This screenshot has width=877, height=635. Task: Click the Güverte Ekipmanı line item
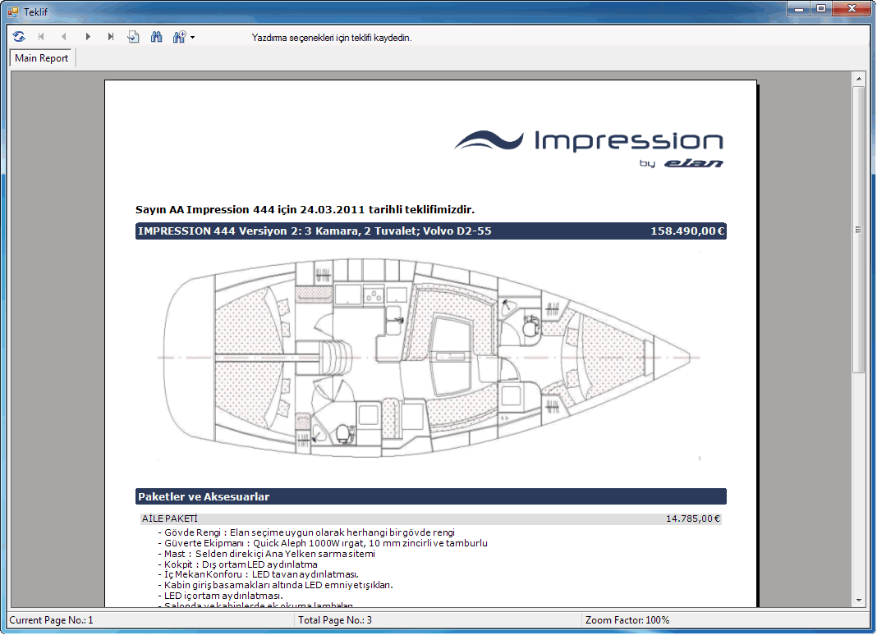tap(323, 543)
